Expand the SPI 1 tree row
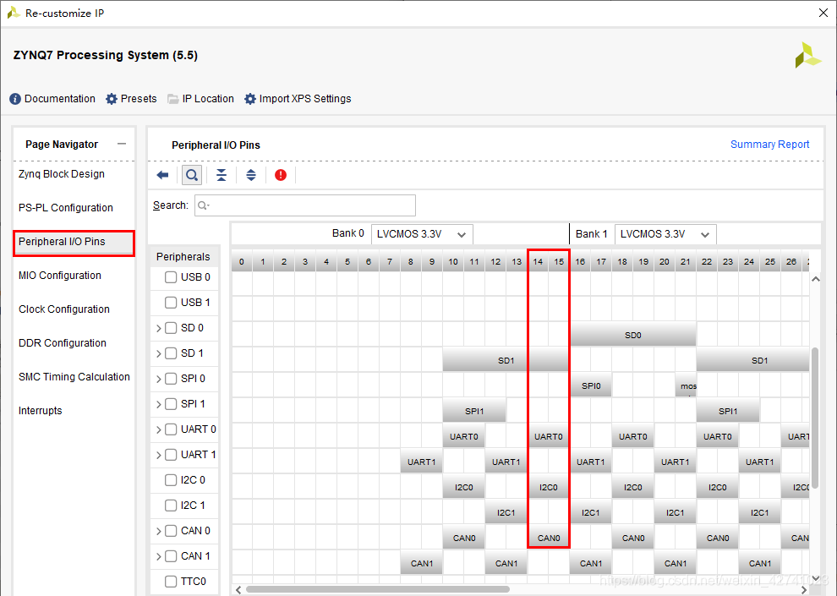 click(159, 404)
